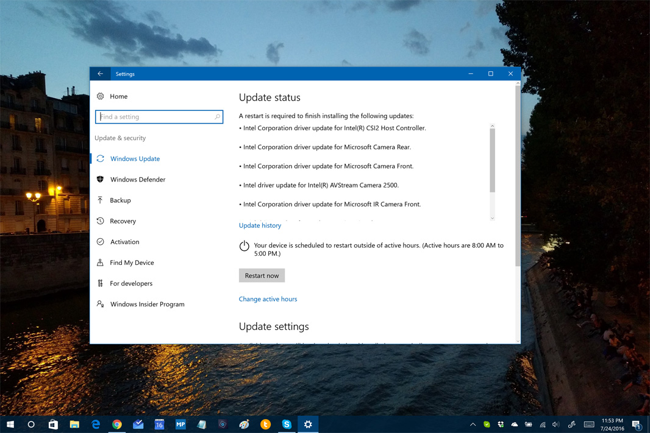Open the Backup settings page
Image resolution: width=650 pixels, height=433 pixels.
[120, 200]
